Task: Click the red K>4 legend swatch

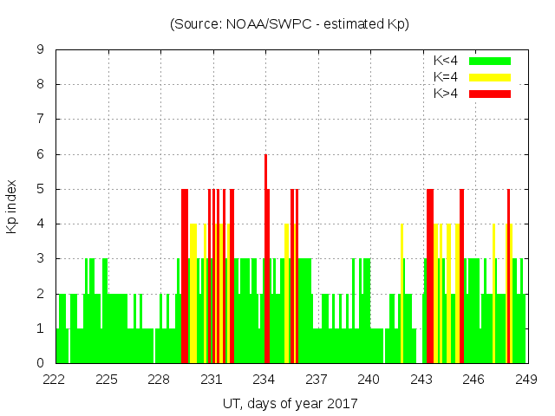Action: point(489,93)
